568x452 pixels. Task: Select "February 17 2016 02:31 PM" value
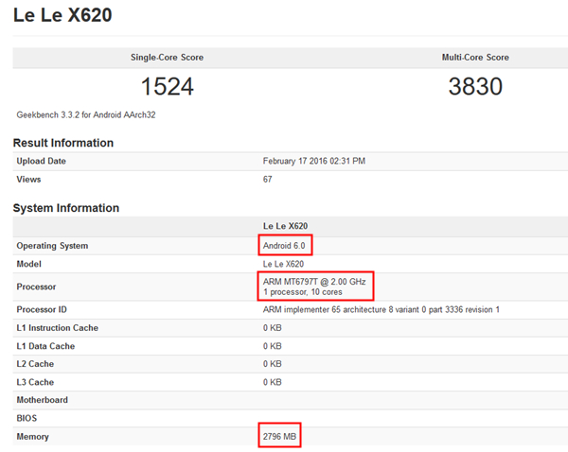coord(314,161)
